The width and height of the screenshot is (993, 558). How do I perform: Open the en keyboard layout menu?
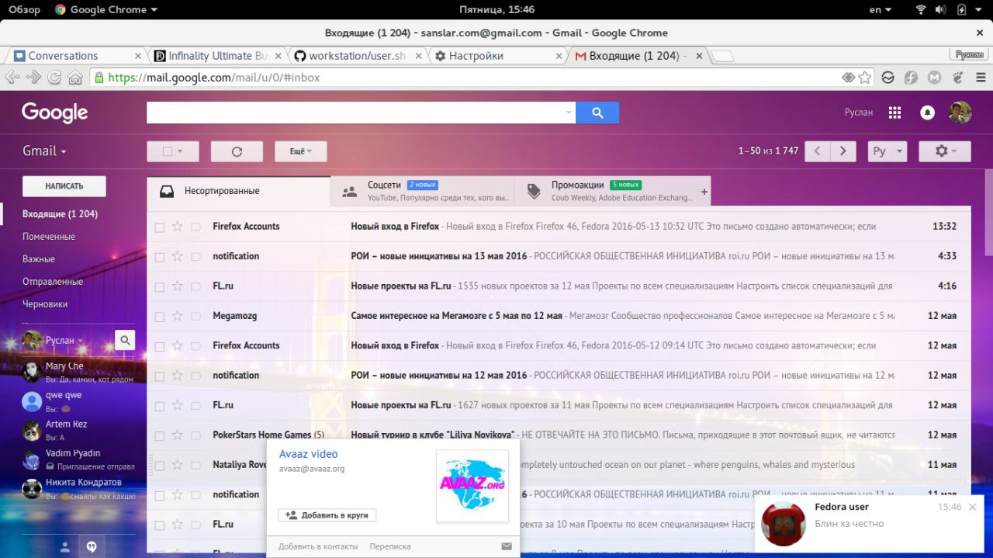click(880, 9)
